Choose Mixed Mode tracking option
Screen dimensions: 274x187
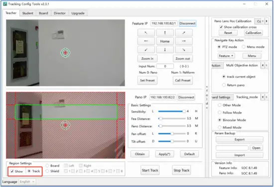point(220,127)
